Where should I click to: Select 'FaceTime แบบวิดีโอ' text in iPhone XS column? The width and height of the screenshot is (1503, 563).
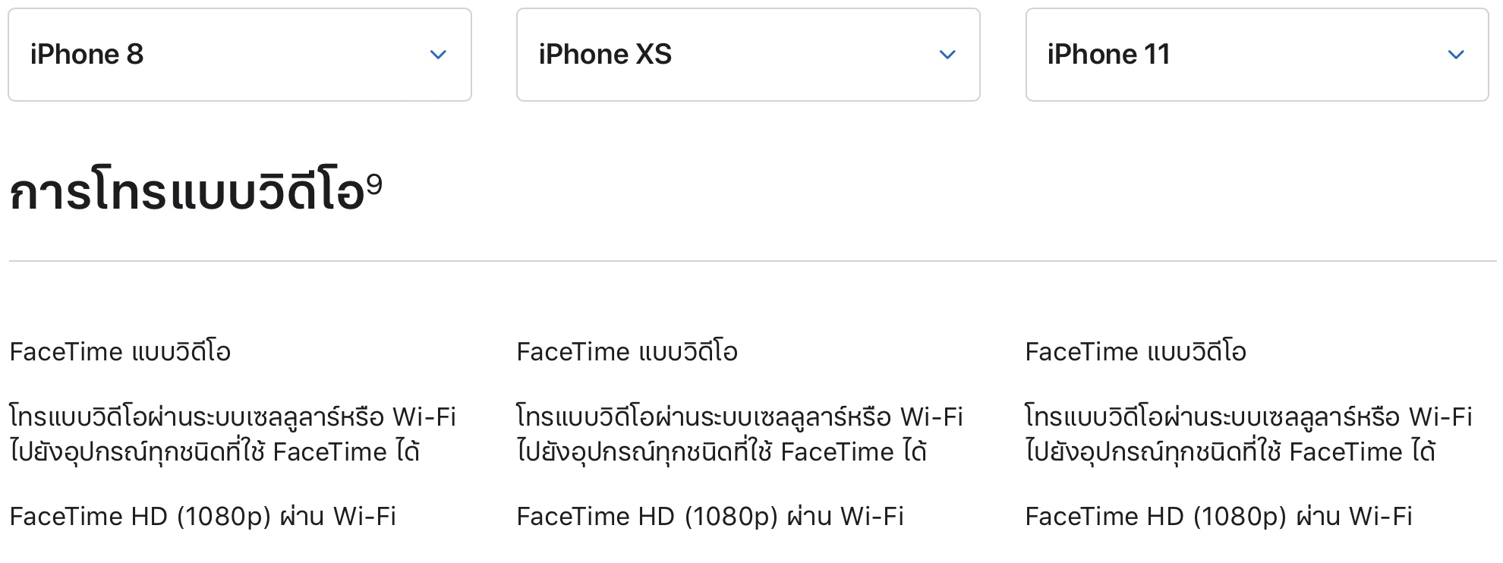coord(627,352)
